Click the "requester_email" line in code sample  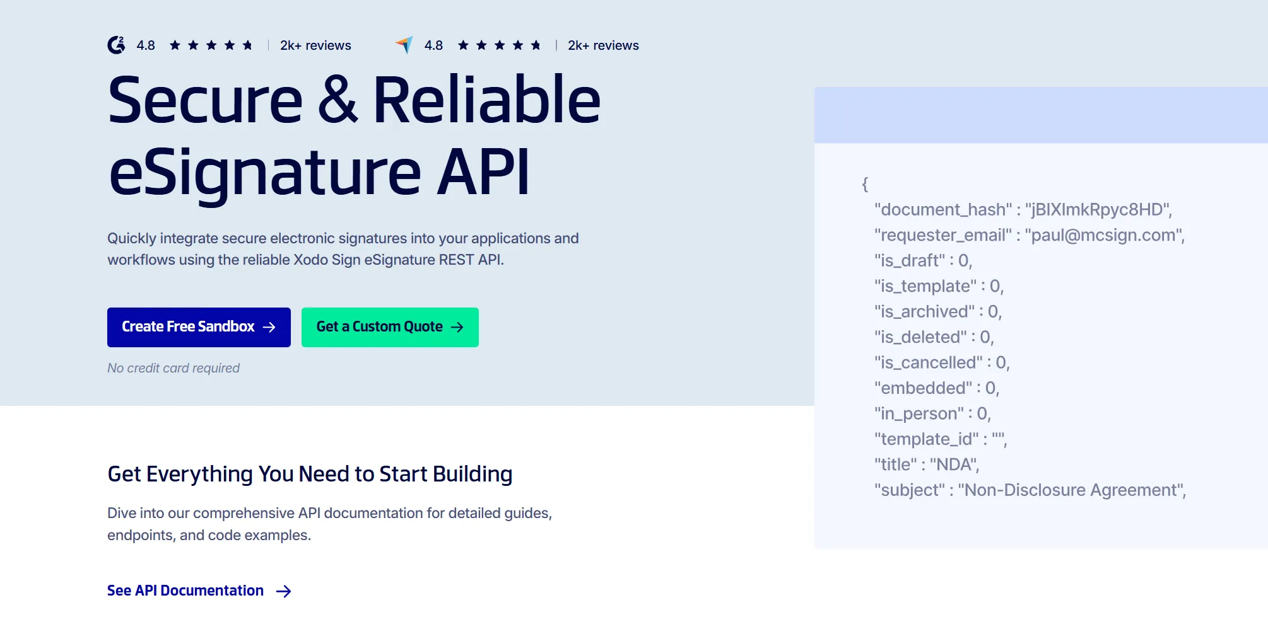click(x=1030, y=235)
